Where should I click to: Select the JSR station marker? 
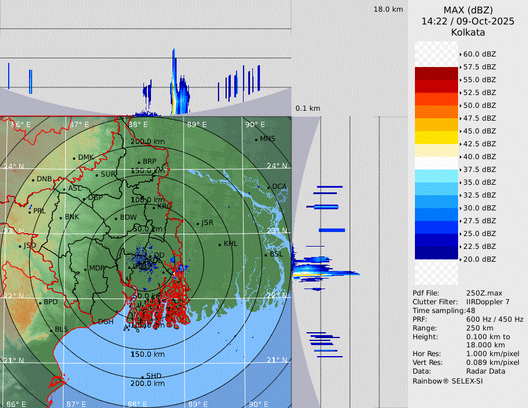click(197, 223)
